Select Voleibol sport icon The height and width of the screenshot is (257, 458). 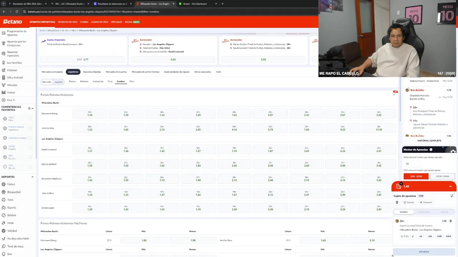[3, 231]
